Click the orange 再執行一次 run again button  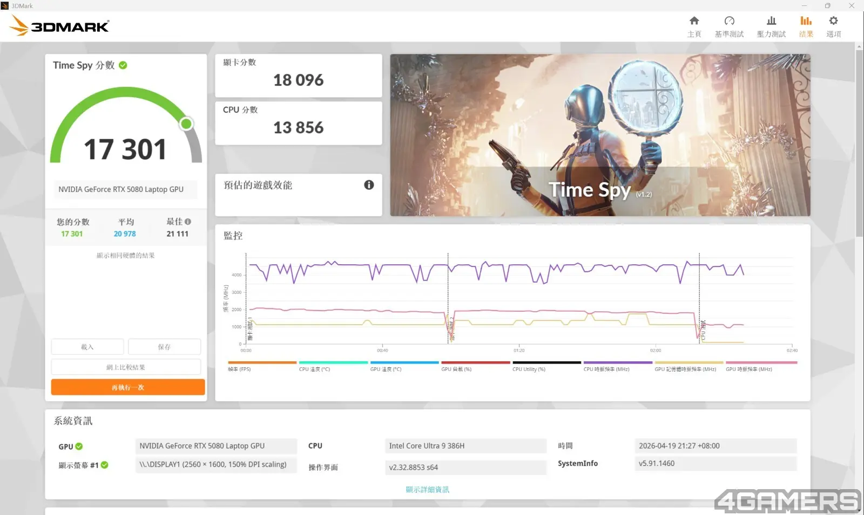coord(128,387)
